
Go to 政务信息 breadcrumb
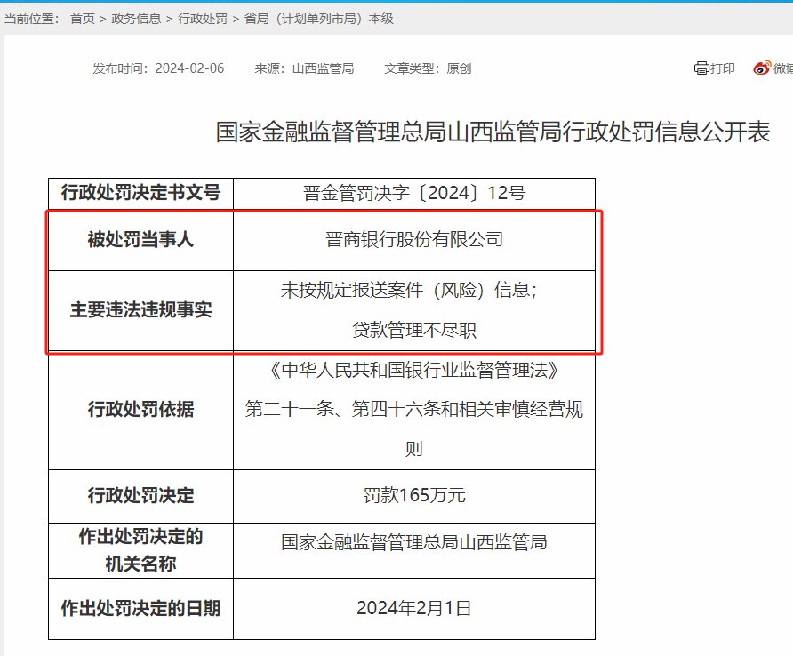point(136,19)
